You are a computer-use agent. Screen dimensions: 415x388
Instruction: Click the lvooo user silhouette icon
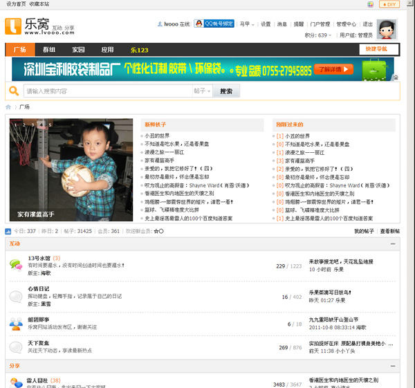click(160, 24)
